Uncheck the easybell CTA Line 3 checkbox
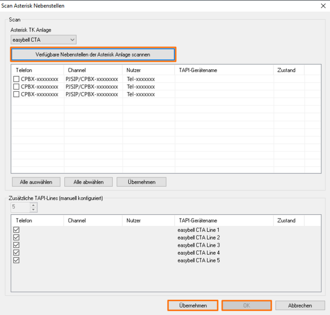The height and width of the screenshot is (315, 330). pos(16,245)
